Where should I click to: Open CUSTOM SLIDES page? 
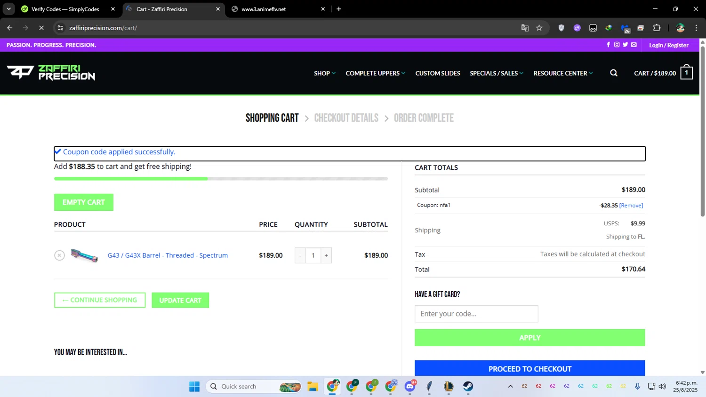pos(438,73)
